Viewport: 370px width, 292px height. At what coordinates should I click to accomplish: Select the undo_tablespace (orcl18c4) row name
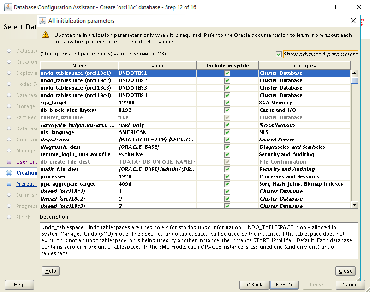[x=79, y=96]
